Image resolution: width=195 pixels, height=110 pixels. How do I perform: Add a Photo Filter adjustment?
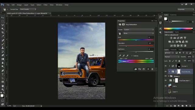tap(180, 42)
